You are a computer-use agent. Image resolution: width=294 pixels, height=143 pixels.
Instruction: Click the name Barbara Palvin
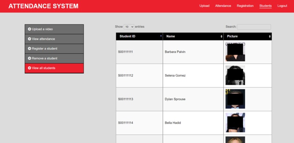point(175,52)
